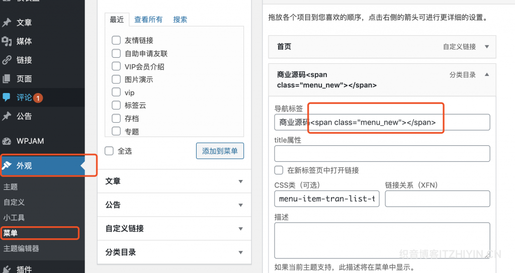The image size is (515, 273).
Task: Click the title属性 input field
Action: coord(382,153)
